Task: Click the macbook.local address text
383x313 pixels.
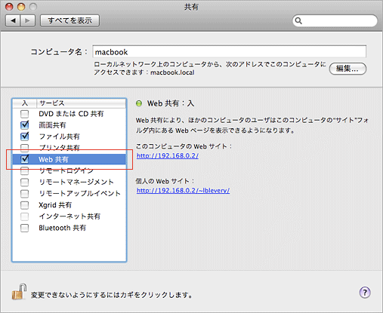Action: [172, 72]
